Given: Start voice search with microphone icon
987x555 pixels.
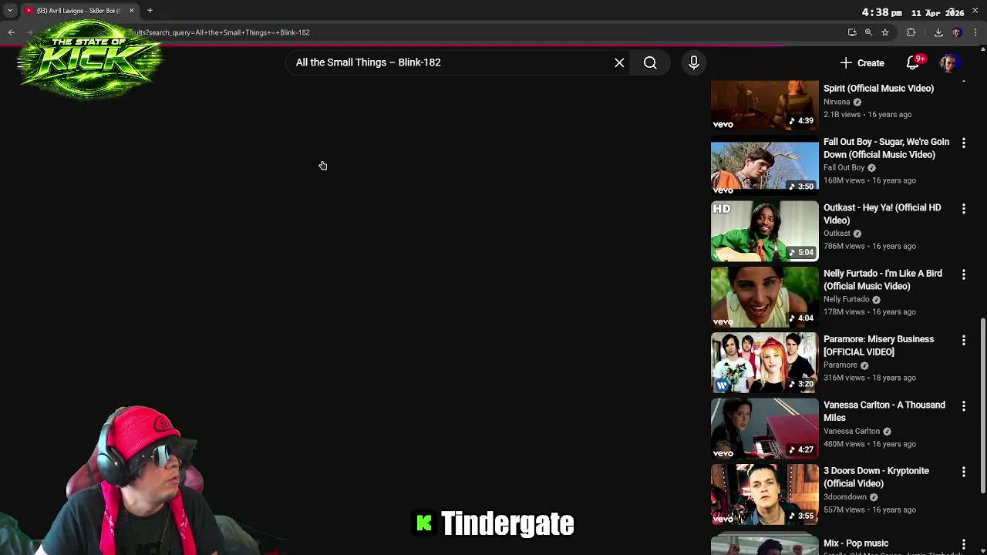Looking at the screenshot, I should click(x=693, y=62).
